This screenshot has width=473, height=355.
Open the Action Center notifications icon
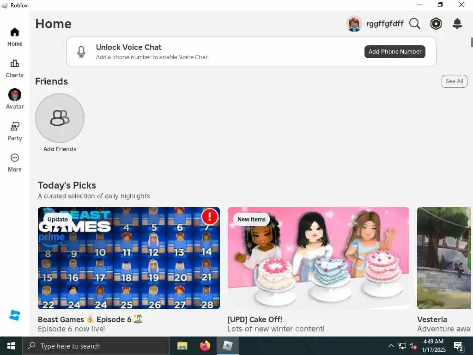459,346
